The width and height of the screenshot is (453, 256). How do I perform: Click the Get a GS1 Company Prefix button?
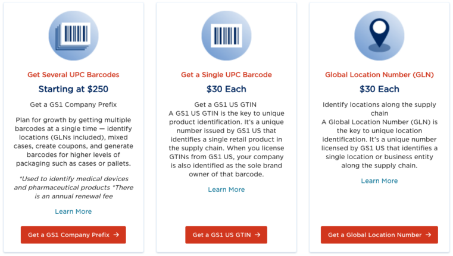point(73,235)
